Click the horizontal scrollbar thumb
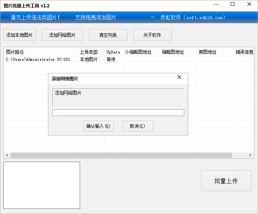 click(122, 155)
